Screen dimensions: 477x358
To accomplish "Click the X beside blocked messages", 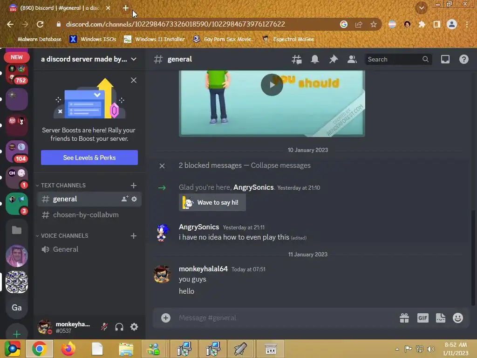I will click(x=162, y=166).
